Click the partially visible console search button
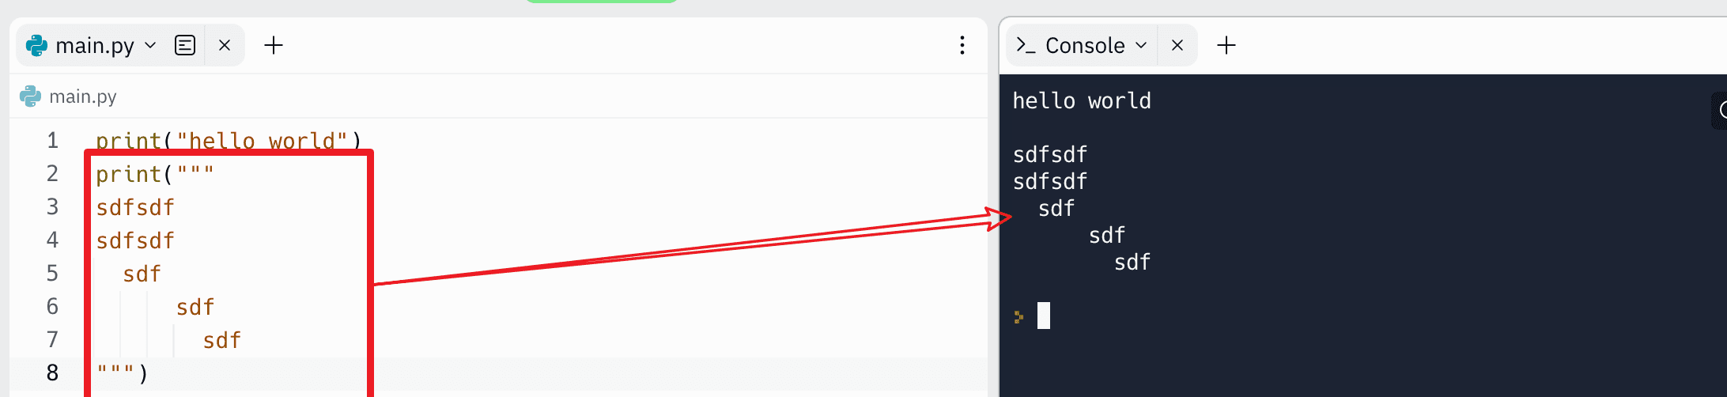 [x=1719, y=111]
